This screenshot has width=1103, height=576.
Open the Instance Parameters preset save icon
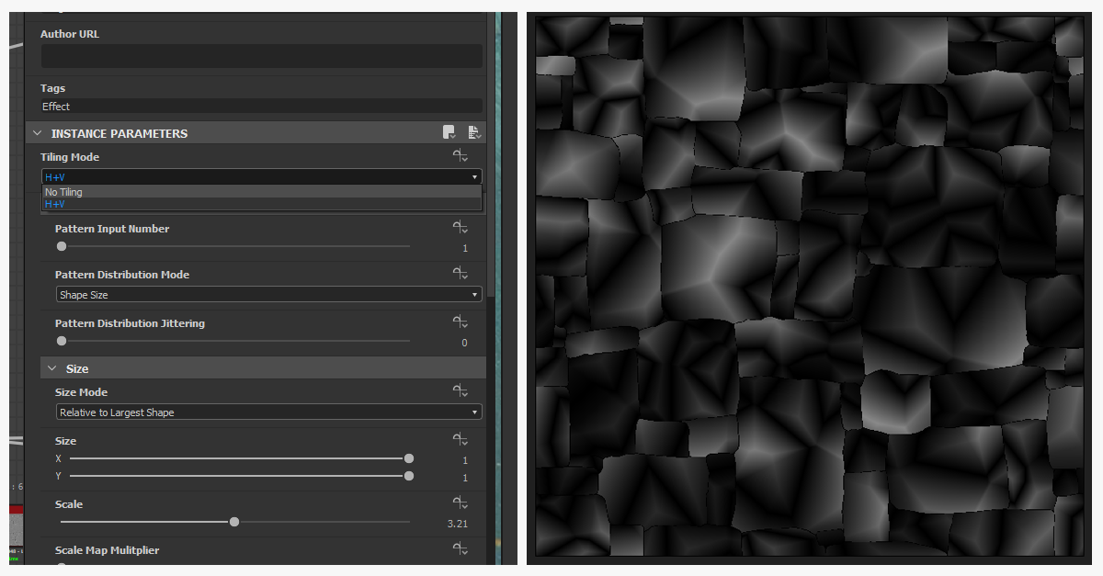(x=449, y=133)
